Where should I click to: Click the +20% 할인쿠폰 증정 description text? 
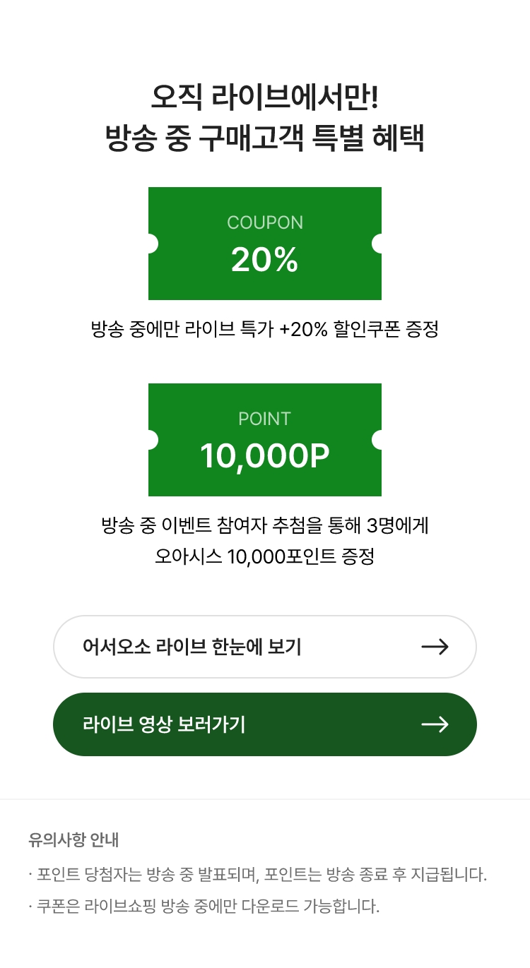pos(265,329)
